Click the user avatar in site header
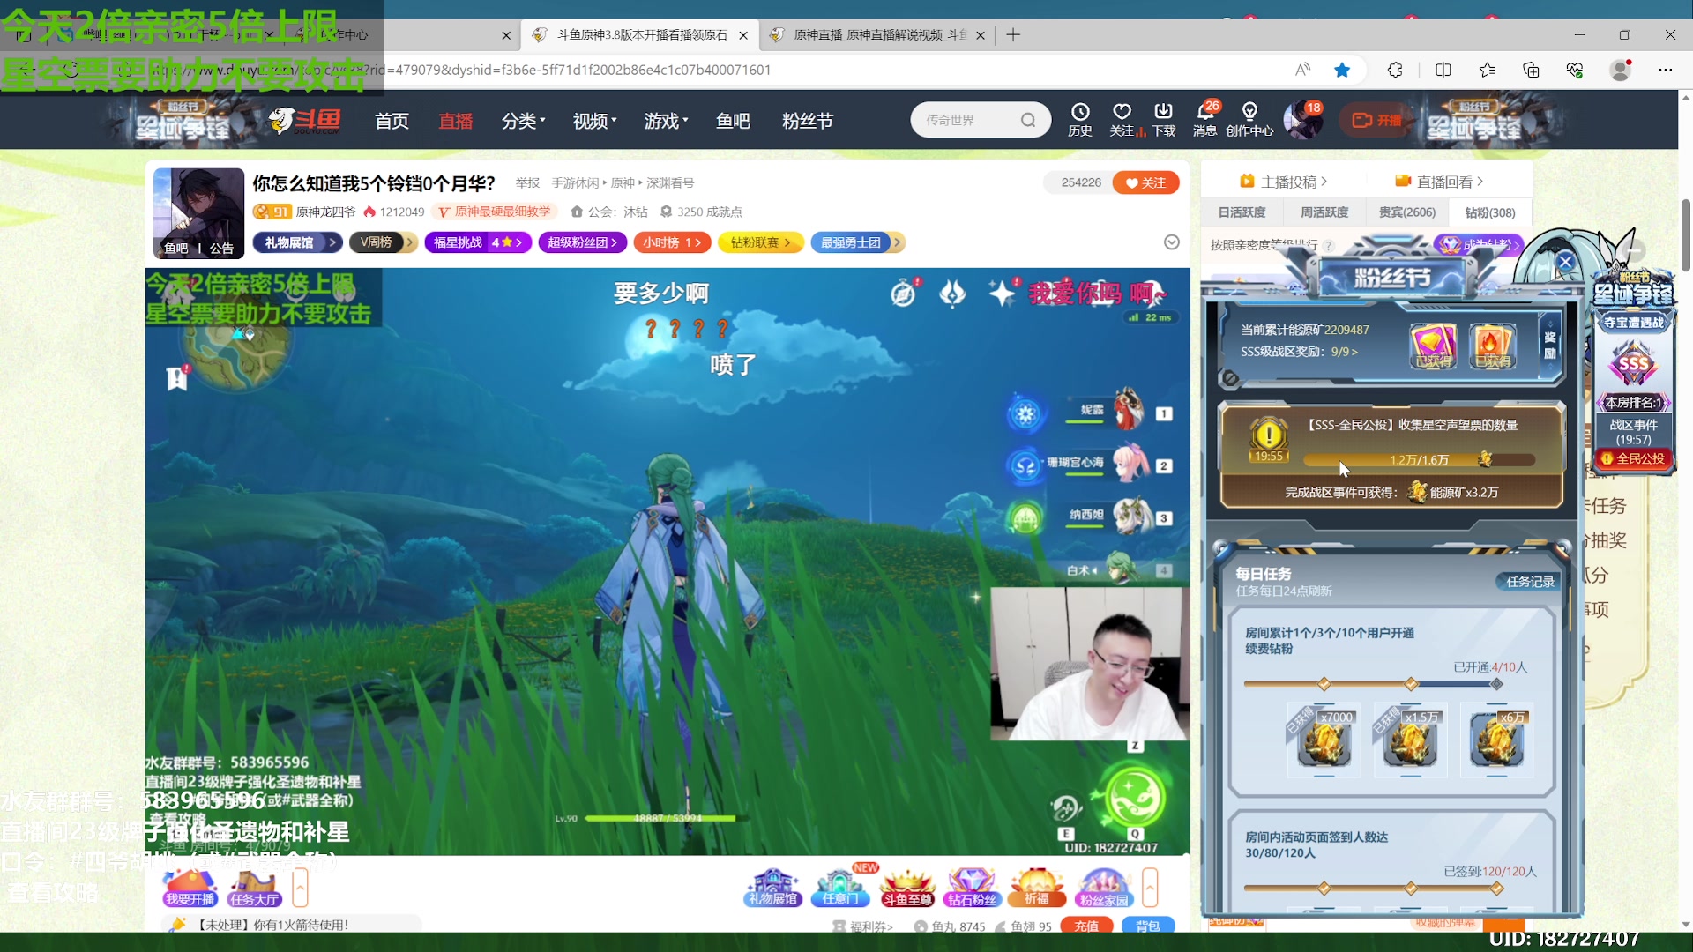Viewport: 1693px width, 952px height. [1301, 120]
